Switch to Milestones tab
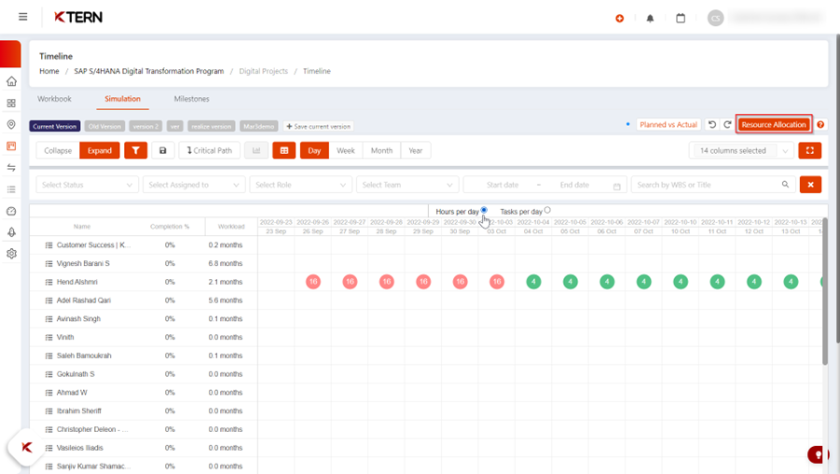840x474 pixels. [191, 99]
